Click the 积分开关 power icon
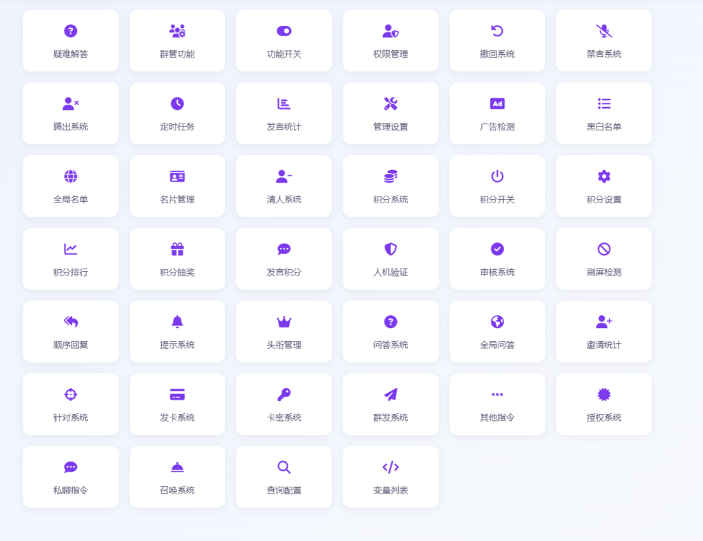 497,176
